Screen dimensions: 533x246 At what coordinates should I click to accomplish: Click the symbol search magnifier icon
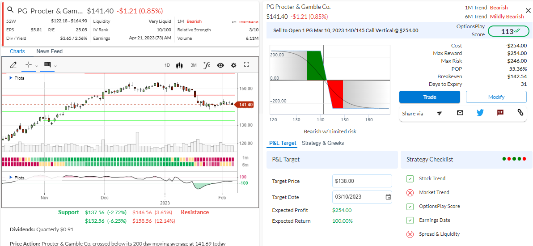[11, 10]
